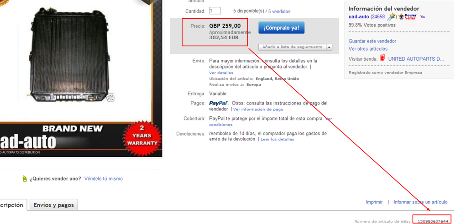The width and height of the screenshot is (456, 224).
Task: Select the 99.8% Votos positivos text
Action: [x=372, y=25]
